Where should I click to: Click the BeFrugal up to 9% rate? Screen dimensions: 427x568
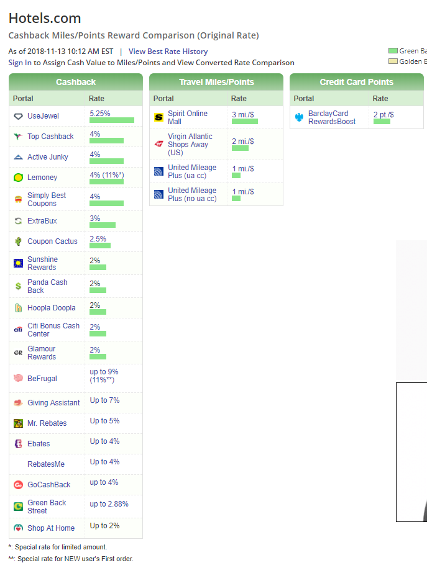[104, 376]
